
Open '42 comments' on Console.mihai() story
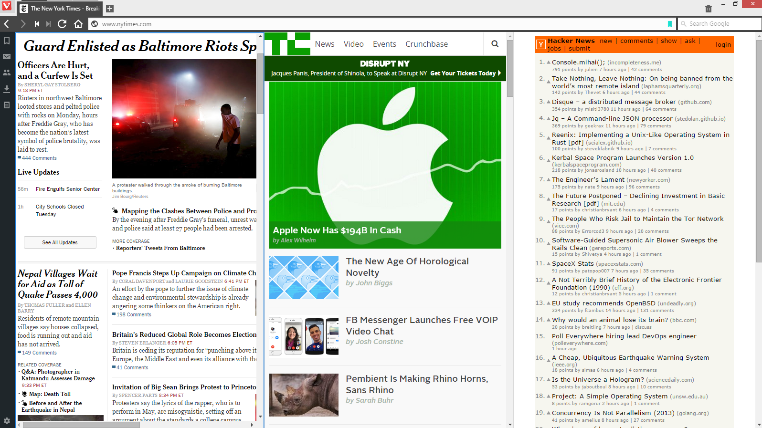click(x=646, y=70)
